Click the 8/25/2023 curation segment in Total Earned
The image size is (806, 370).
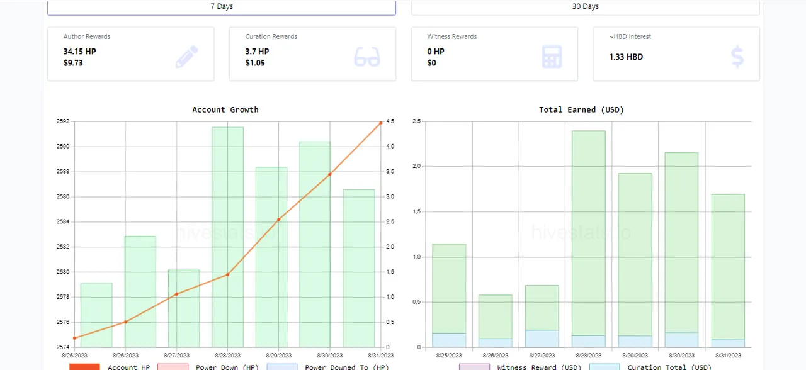coord(449,340)
